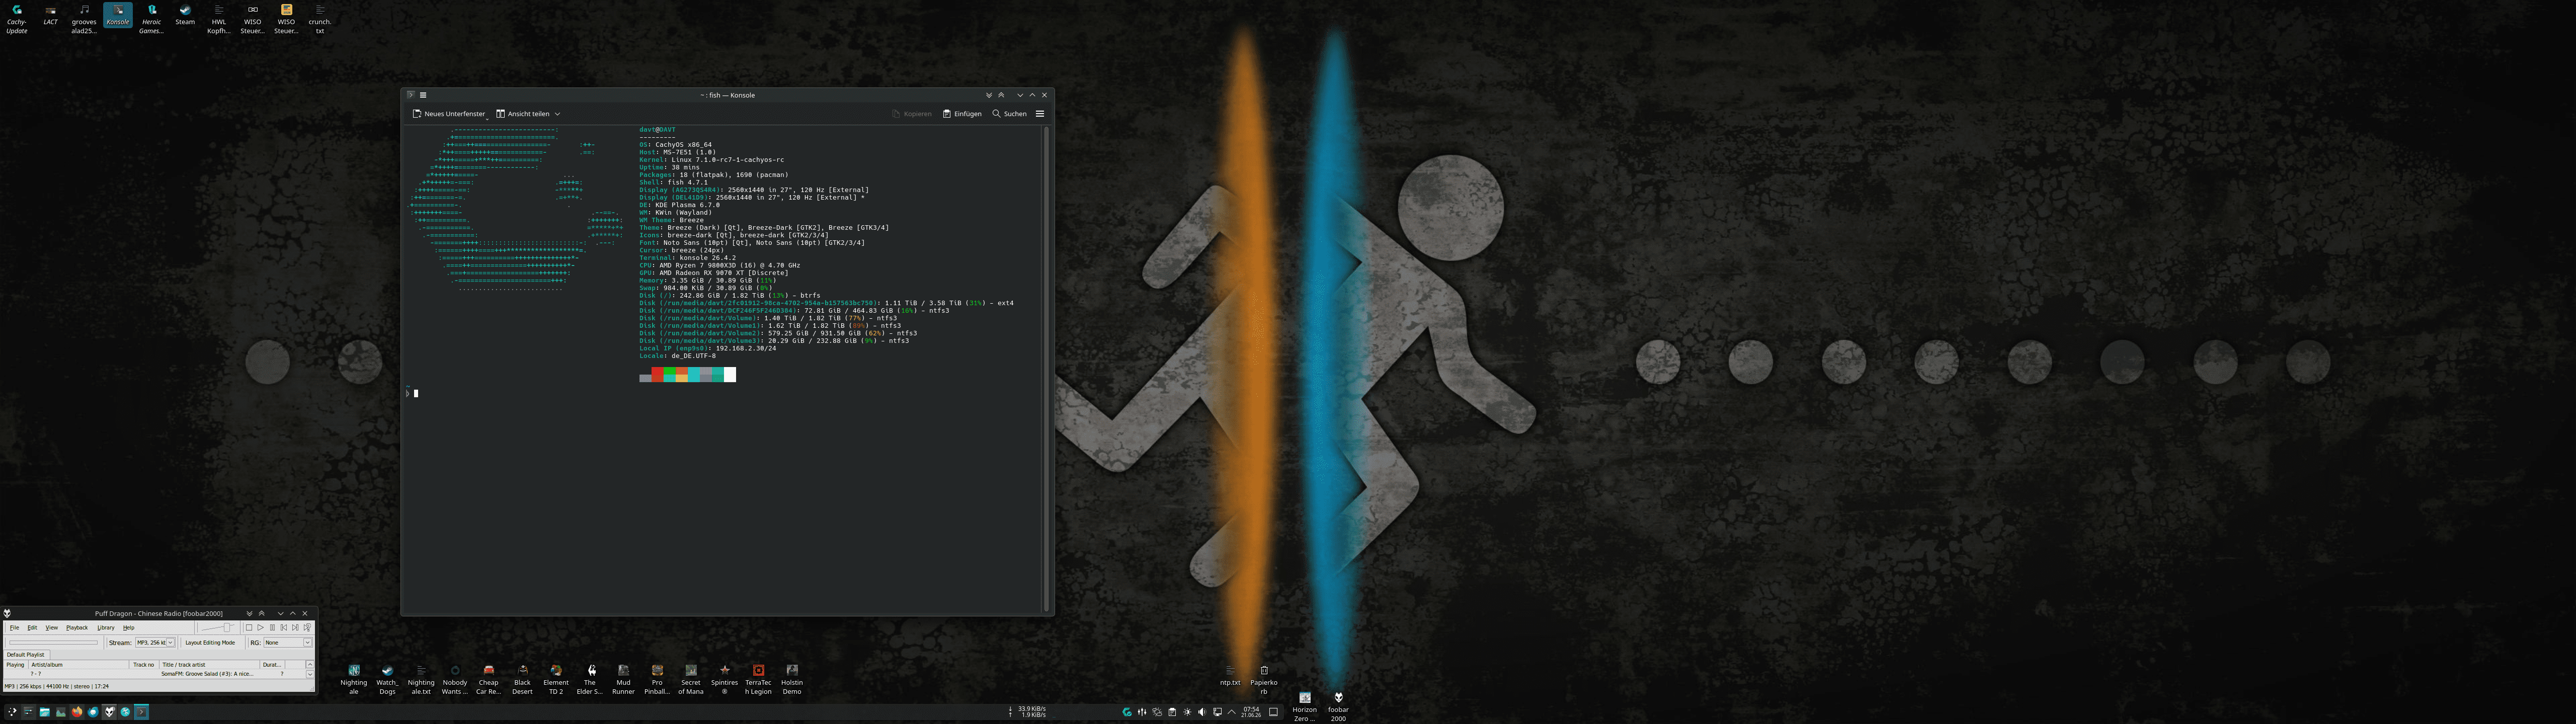Open foobar2000 Help menu

(128, 628)
